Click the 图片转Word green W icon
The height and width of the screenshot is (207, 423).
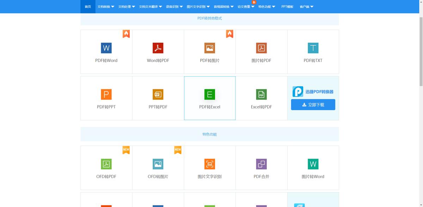[313, 164]
